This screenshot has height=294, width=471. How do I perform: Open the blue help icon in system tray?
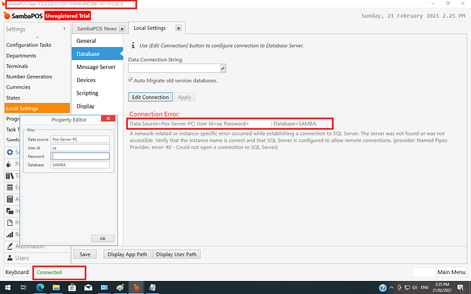coord(383,288)
